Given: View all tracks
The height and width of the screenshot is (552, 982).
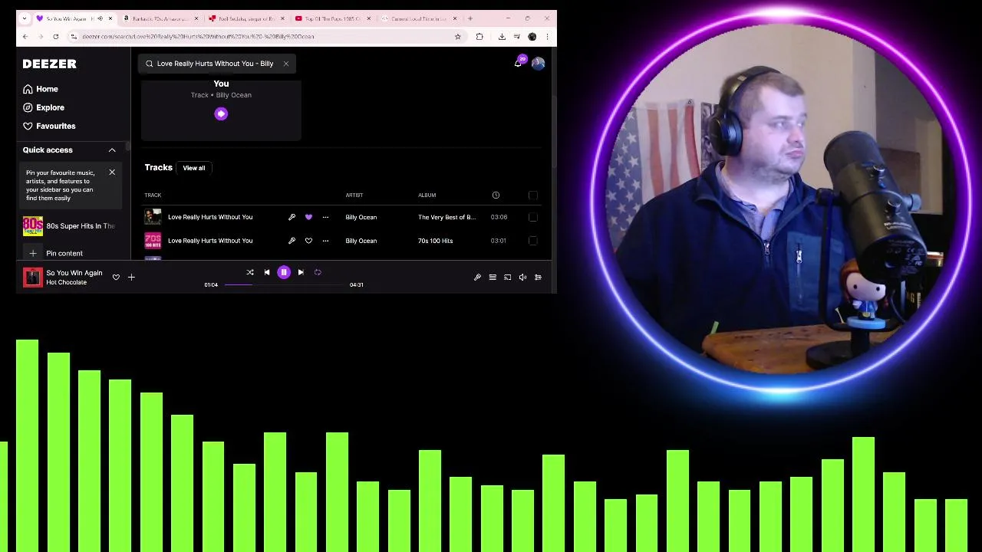Looking at the screenshot, I should click(194, 168).
